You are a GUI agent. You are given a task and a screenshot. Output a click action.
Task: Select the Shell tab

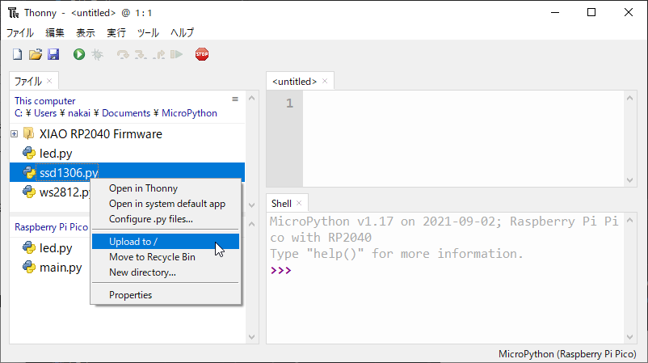click(281, 204)
